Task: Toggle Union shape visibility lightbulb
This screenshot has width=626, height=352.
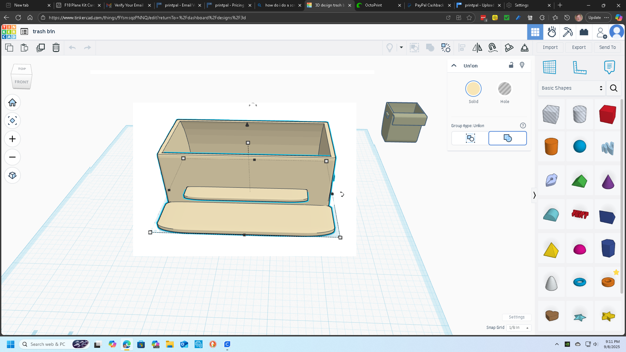Action: point(522,65)
